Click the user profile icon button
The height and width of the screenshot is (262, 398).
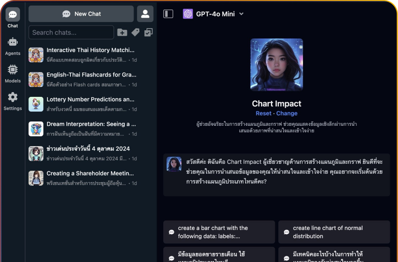click(x=145, y=14)
